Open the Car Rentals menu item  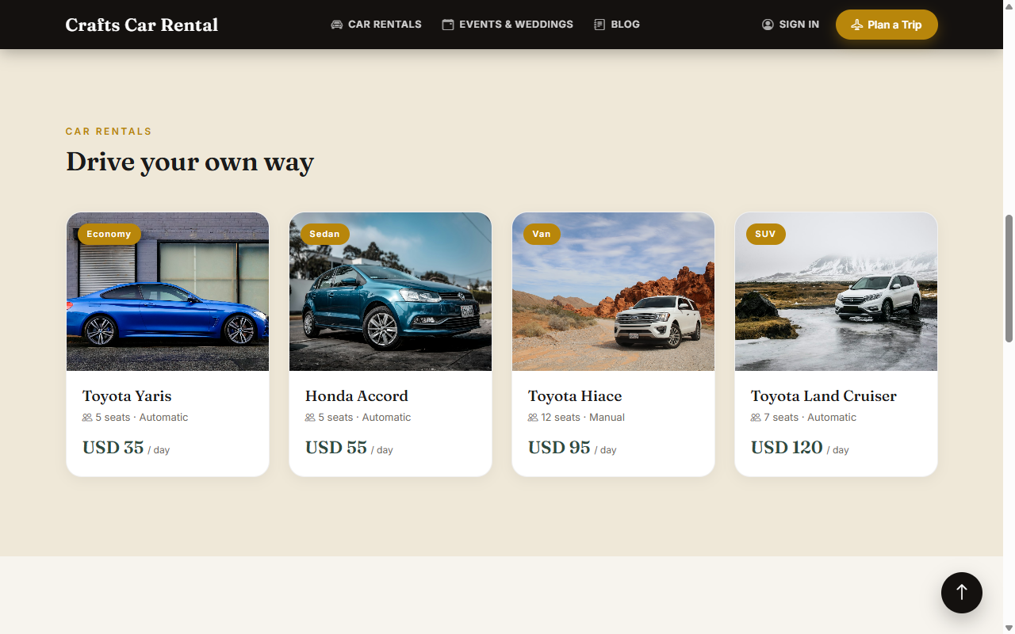pos(376,25)
